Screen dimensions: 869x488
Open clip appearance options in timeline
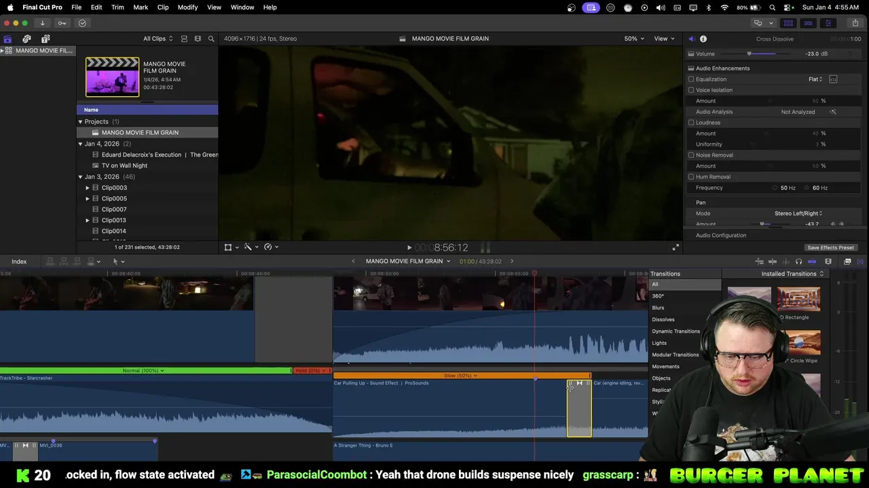point(828,262)
